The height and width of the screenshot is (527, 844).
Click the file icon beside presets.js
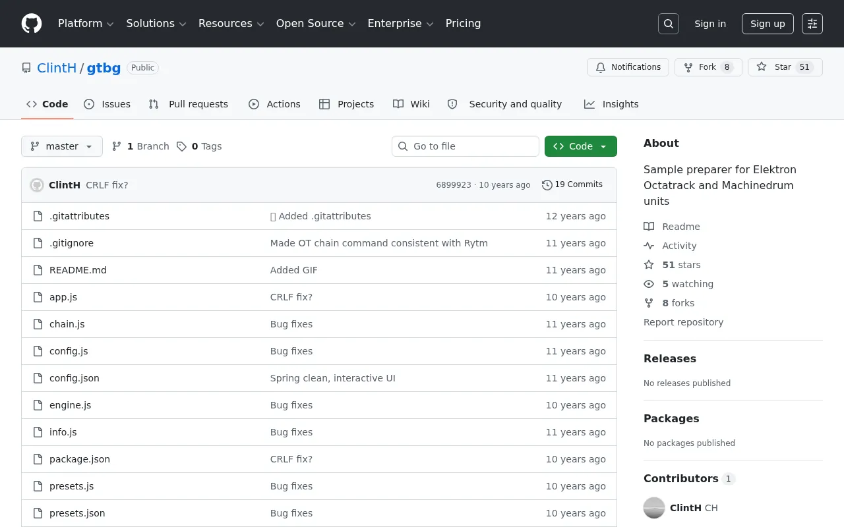tap(38, 486)
